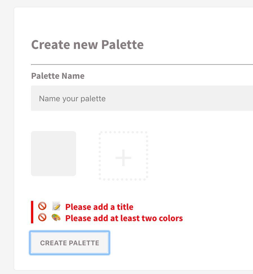Click the Palette Name field label

click(x=58, y=76)
